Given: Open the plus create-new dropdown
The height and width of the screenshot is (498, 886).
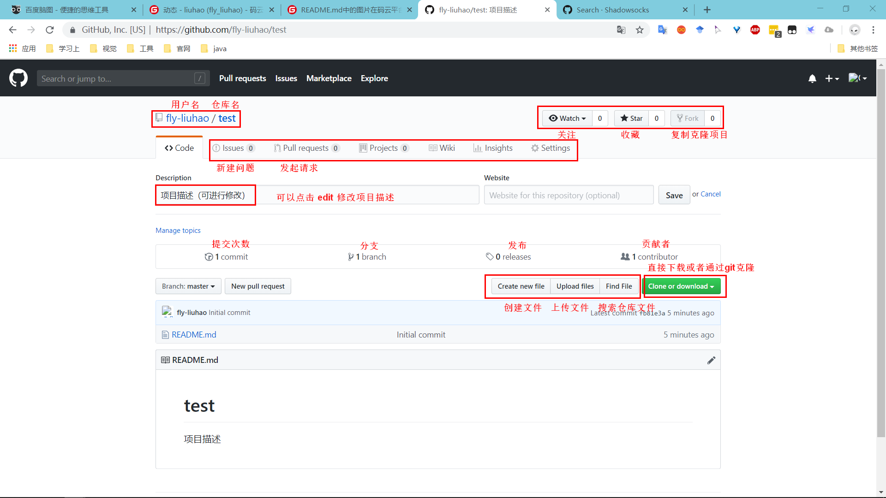Looking at the screenshot, I should (832, 79).
